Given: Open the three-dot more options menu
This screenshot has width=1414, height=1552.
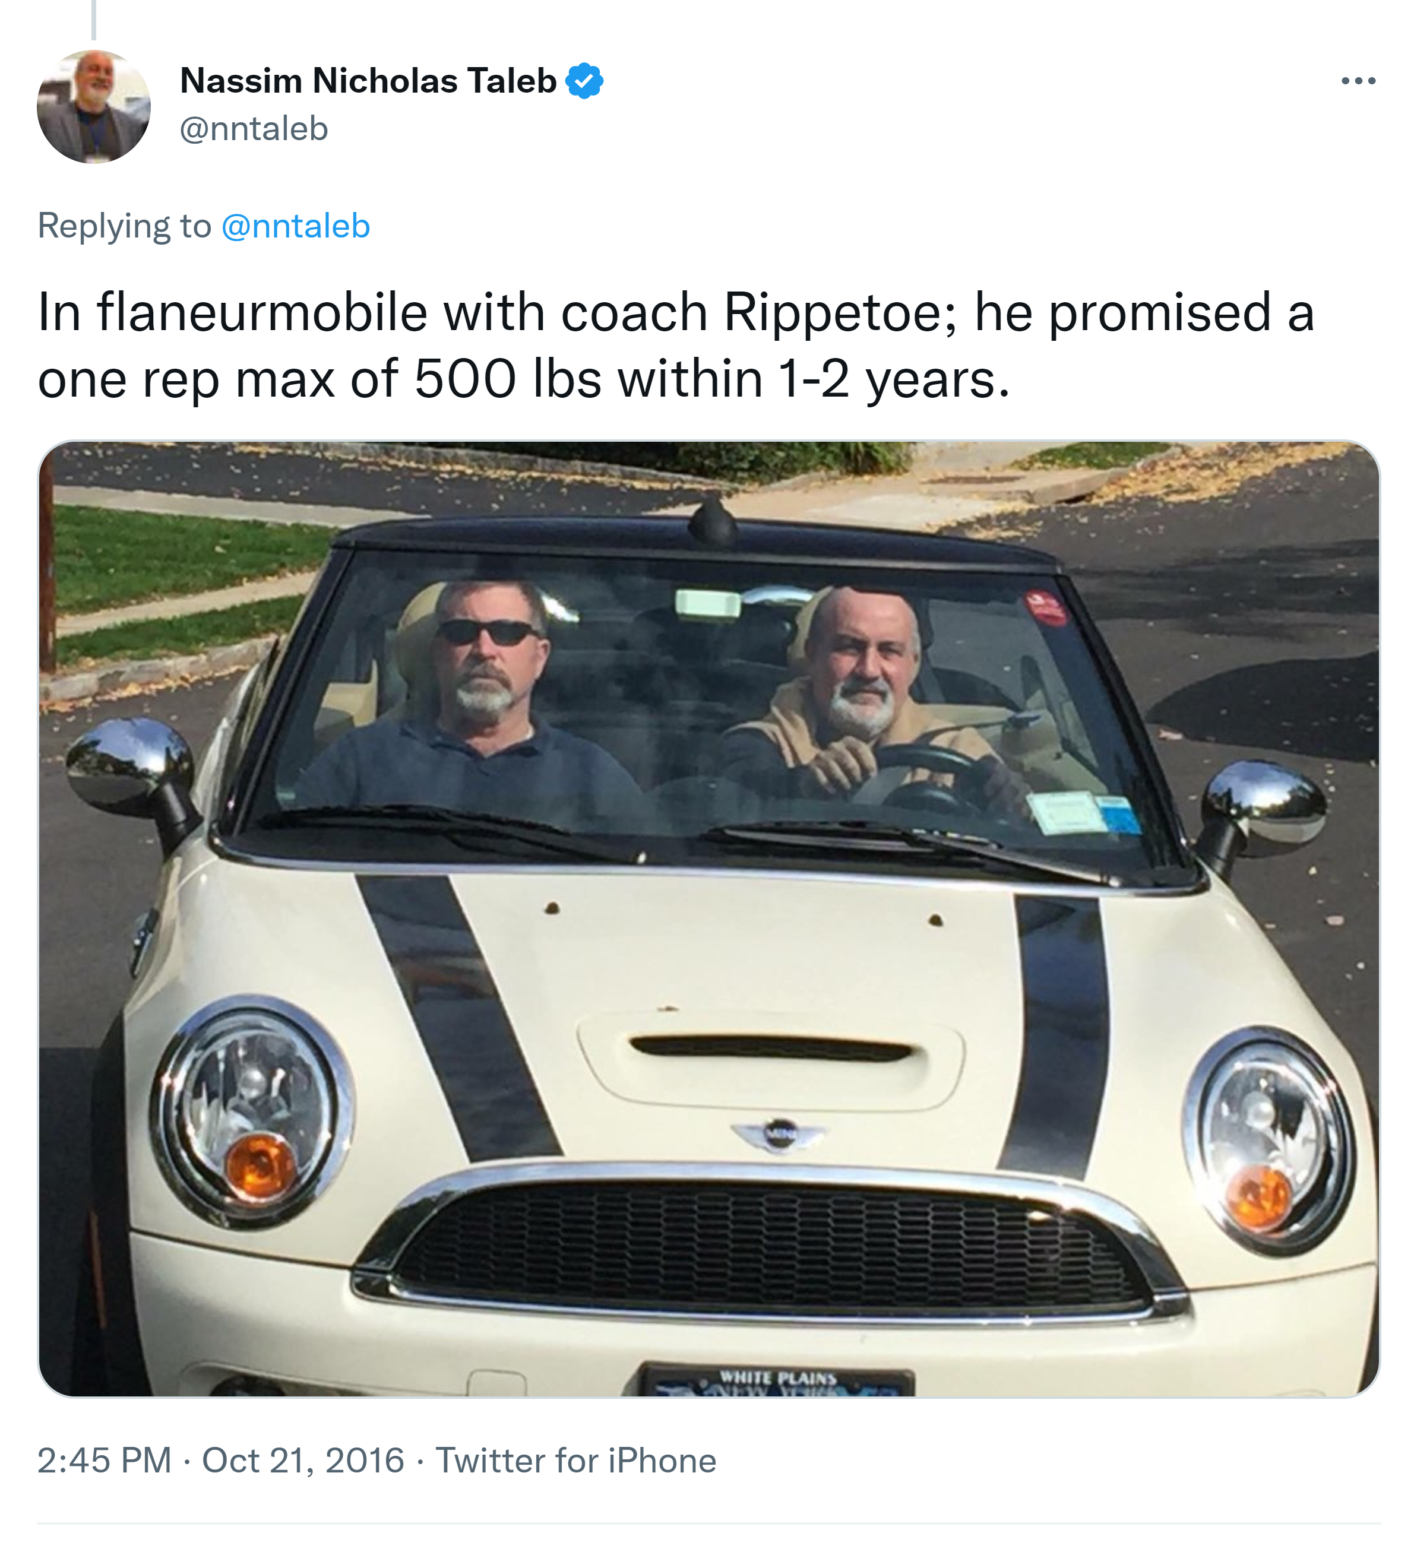Looking at the screenshot, I should 1358,81.
